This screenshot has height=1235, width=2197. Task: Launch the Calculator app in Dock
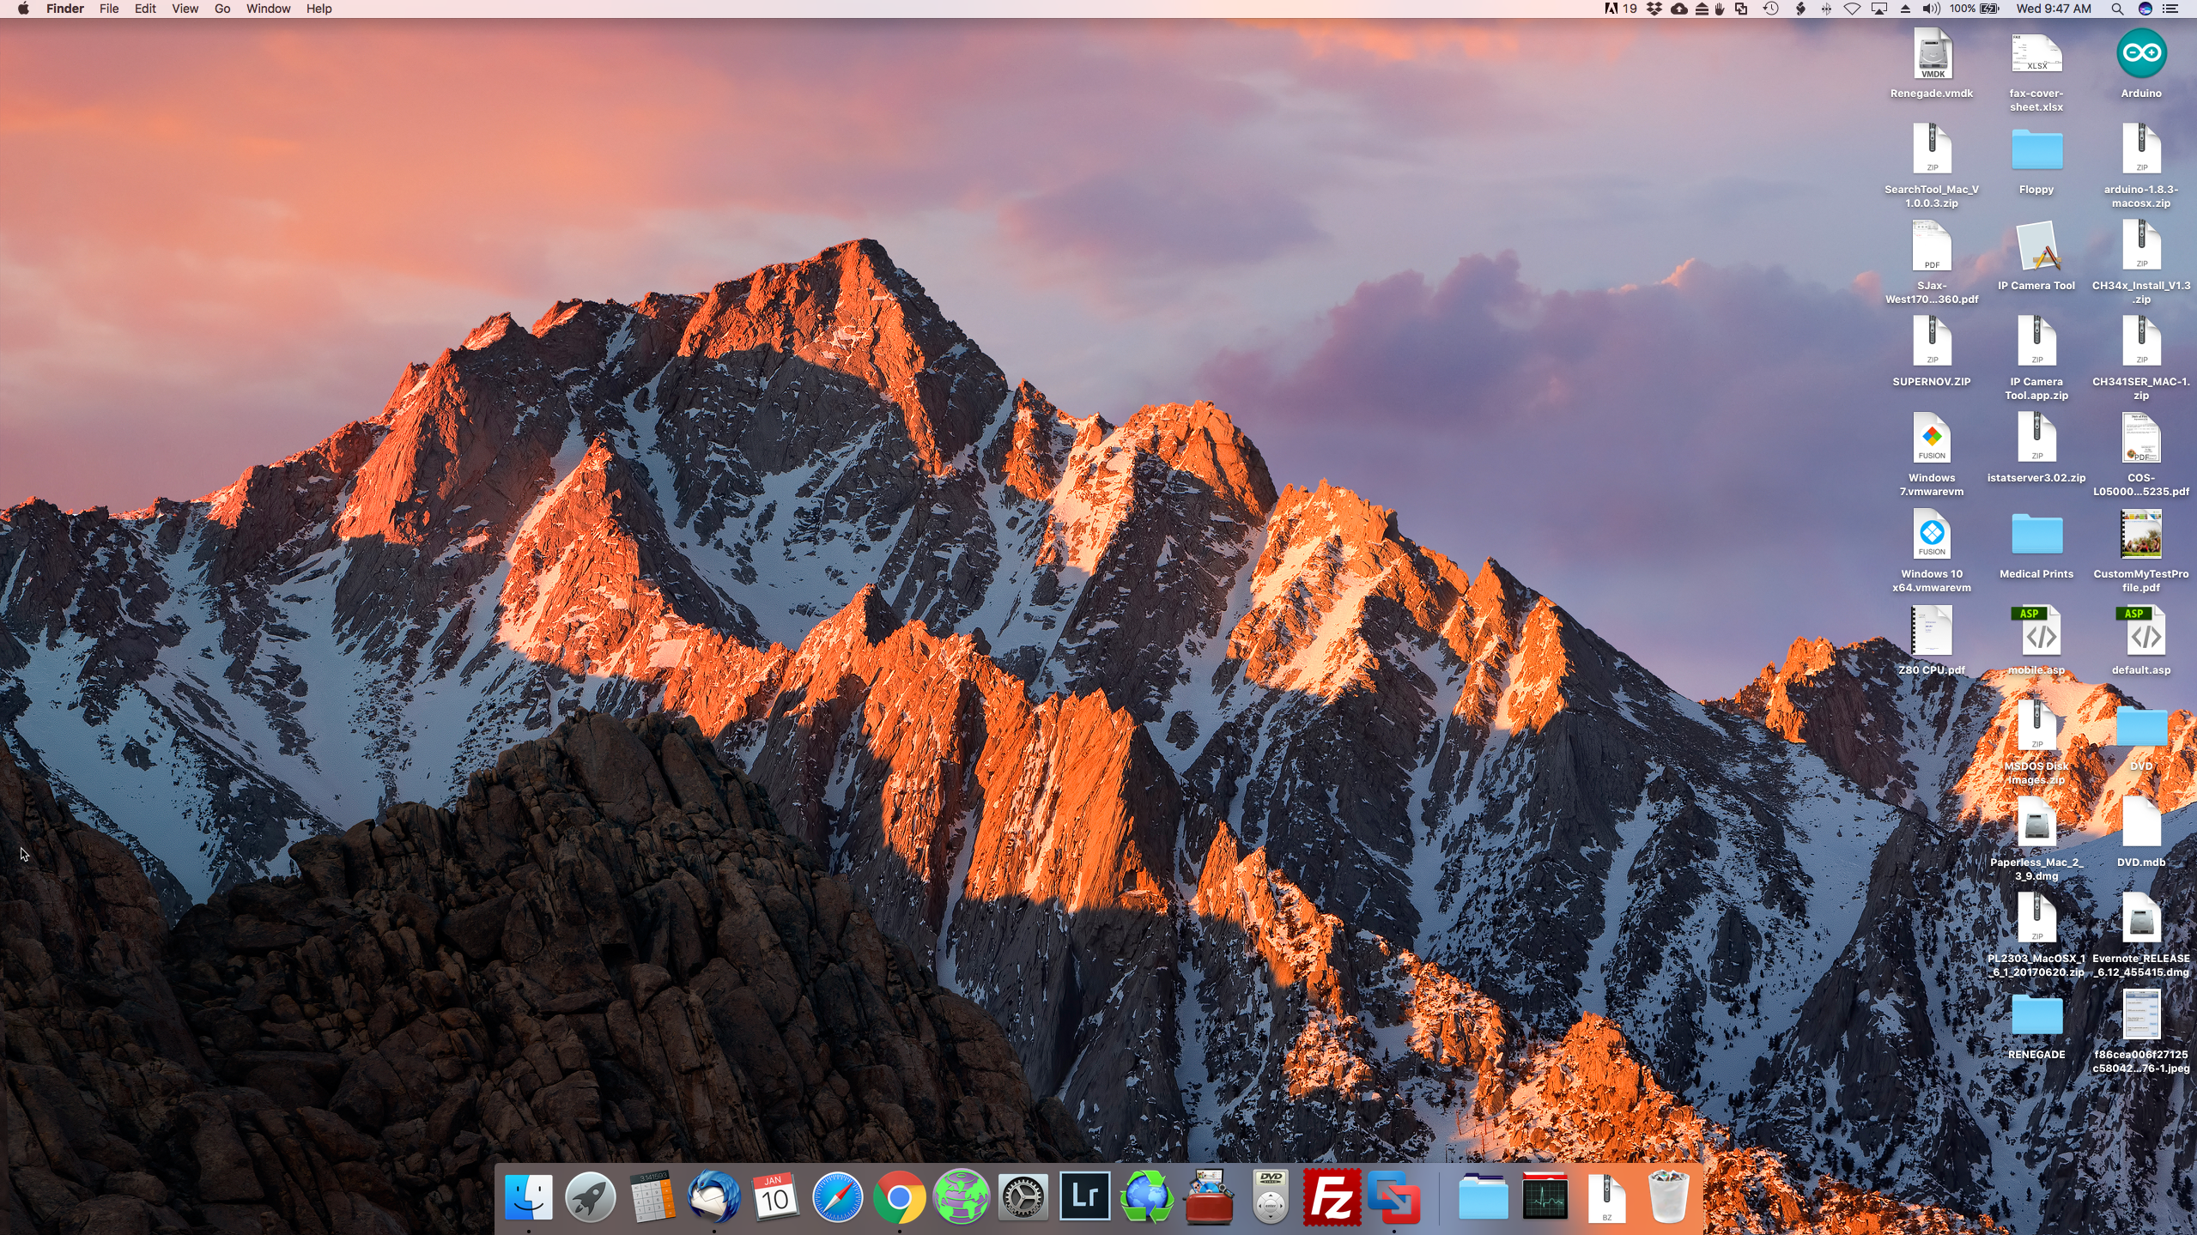coord(652,1196)
